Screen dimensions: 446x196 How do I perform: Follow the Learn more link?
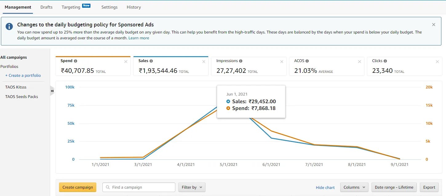pos(139,38)
